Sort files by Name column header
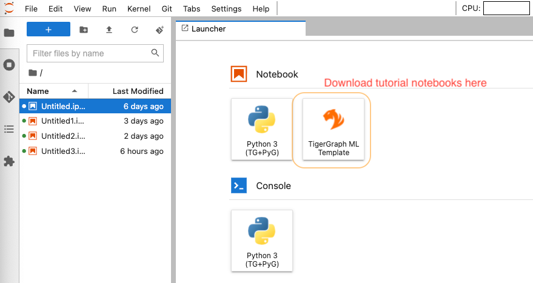 pos(54,91)
